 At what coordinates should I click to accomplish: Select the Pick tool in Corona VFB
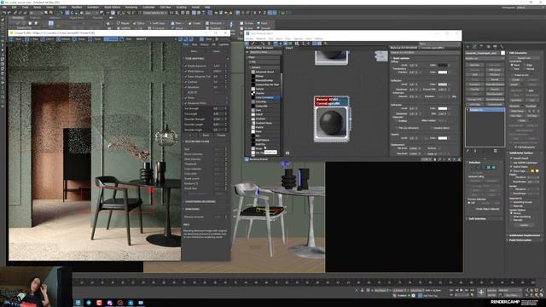pos(126,39)
